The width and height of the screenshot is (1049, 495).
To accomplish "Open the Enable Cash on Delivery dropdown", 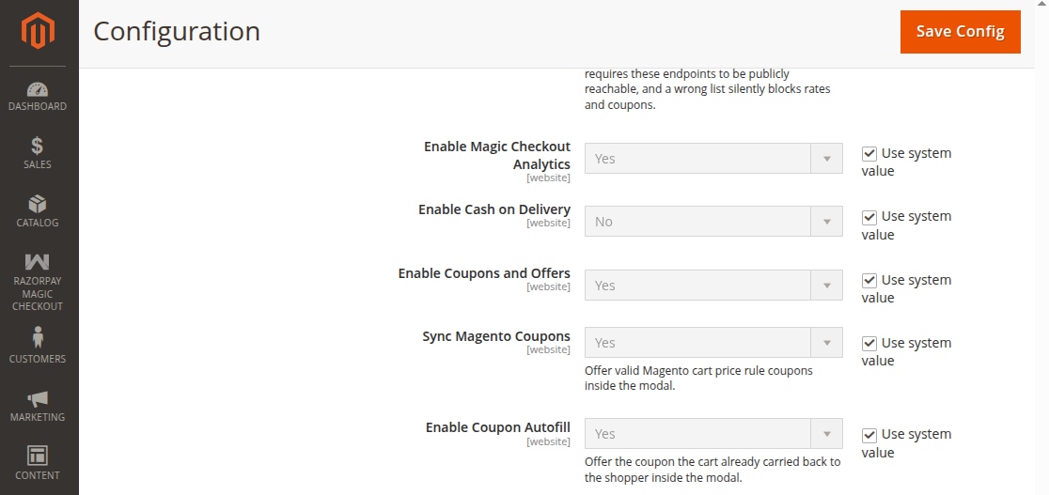I will coord(713,222).
